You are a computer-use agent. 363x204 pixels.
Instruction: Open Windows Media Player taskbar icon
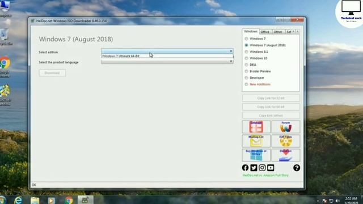[52, 200]
